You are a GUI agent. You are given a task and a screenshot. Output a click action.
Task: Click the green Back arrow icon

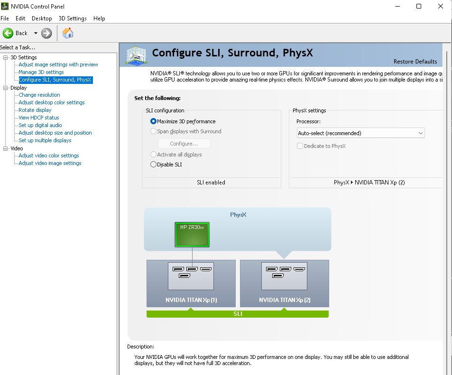[x=8, y=33]
